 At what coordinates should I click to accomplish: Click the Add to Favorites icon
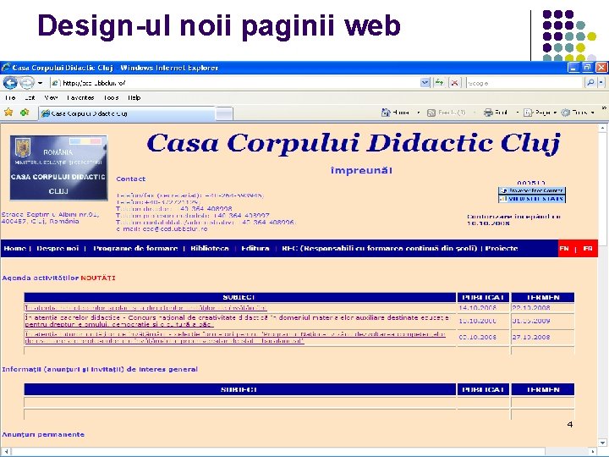tap(25, 113)
